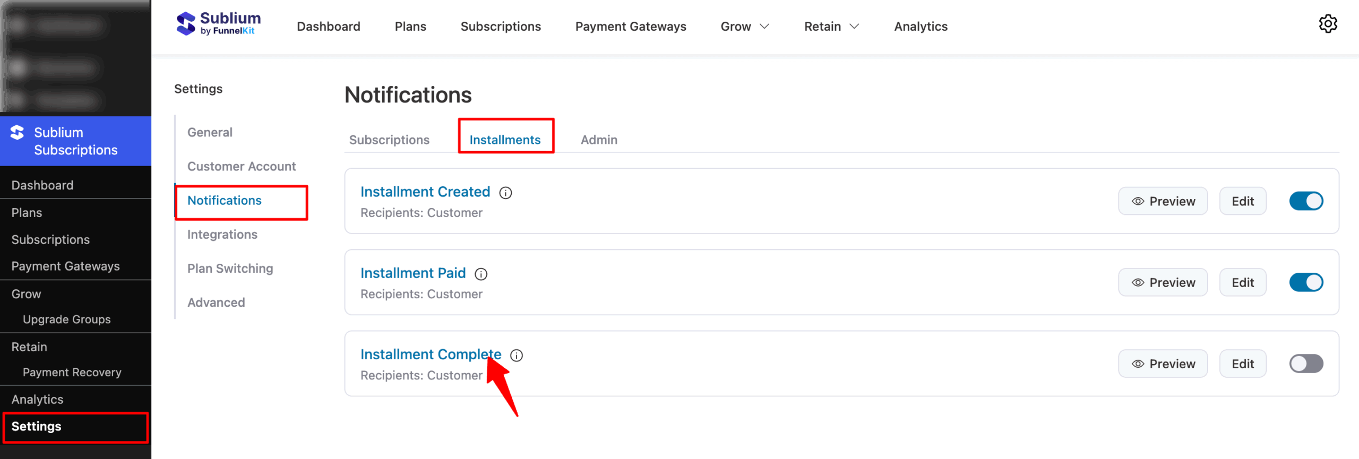Open settings via the gear icon

coord(1328,23)
